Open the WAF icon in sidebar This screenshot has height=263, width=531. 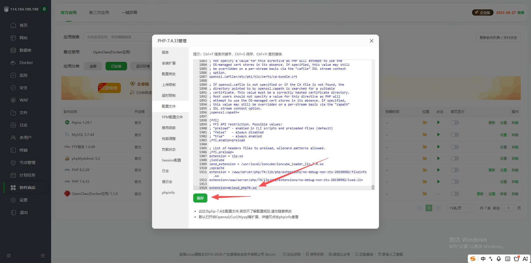click(x=13, y=100)
